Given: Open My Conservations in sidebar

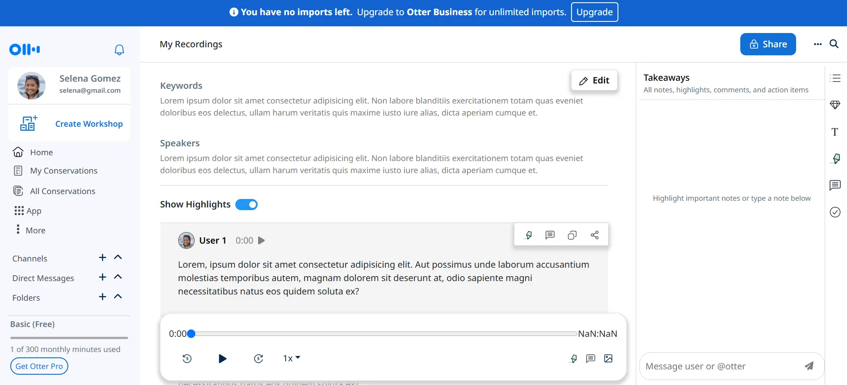Looking at the screenshot, I should 63,171.
